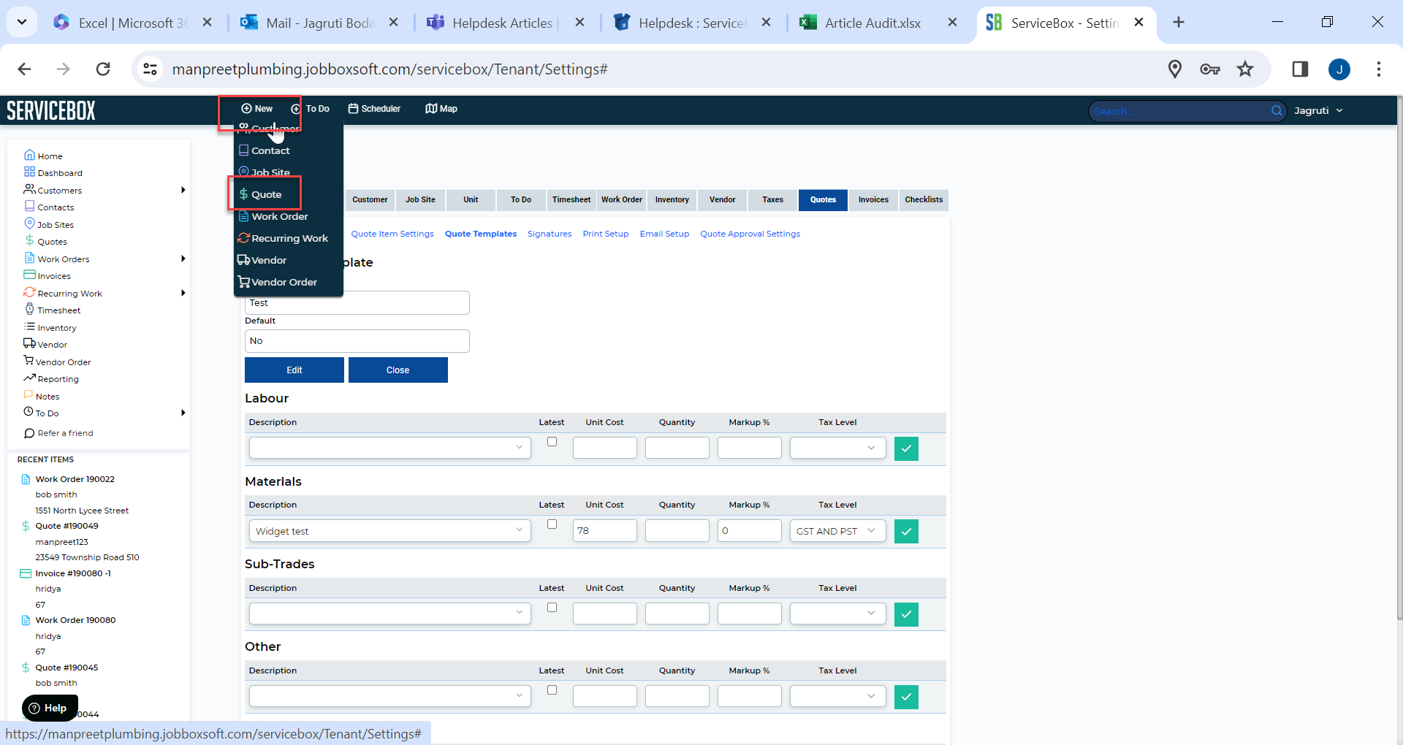This screenshot has height=745, width=1403.
Task: Click the To Do button in top bar
Action: pos(311,109)
